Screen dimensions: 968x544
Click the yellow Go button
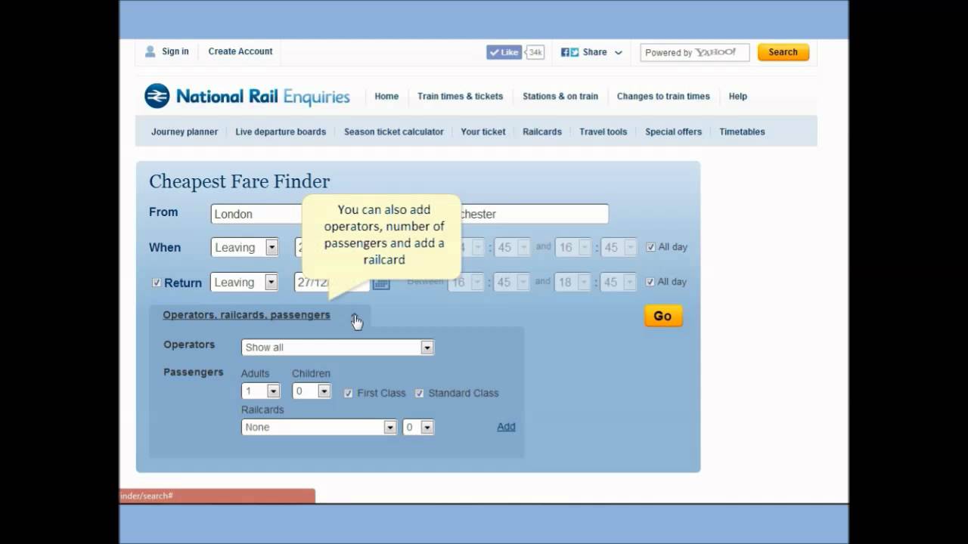coord(663,317)
